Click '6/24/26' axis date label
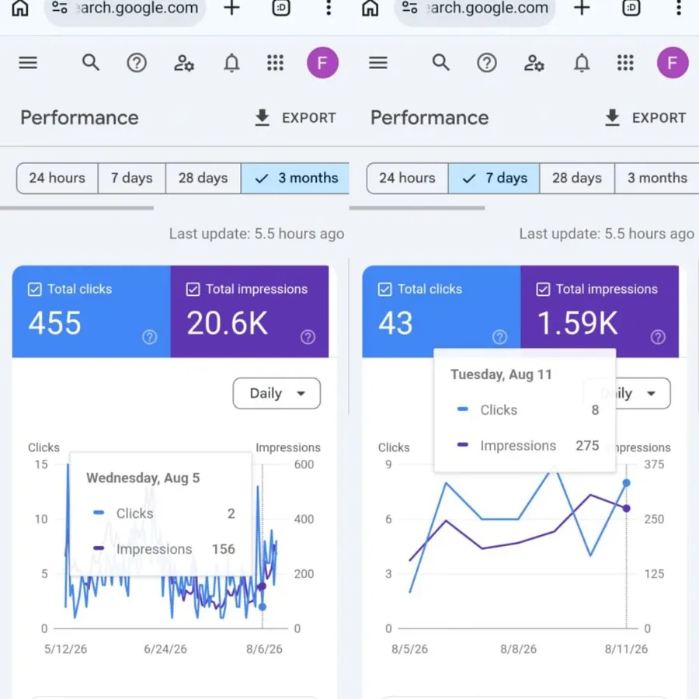 click(x=165, y=649)
